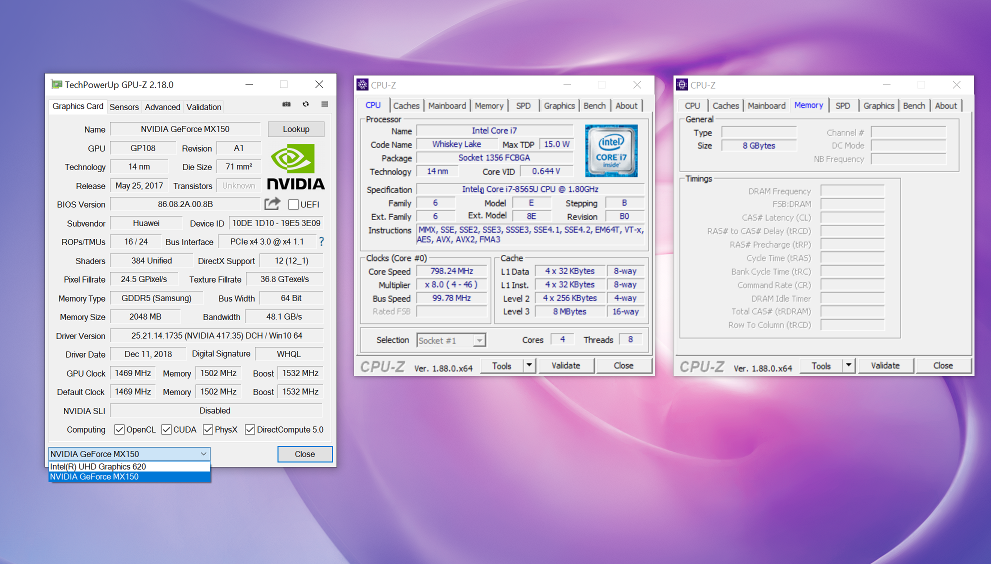Click the Subvendor value Huawei
991x564 pixels.
tap(146, 223)
